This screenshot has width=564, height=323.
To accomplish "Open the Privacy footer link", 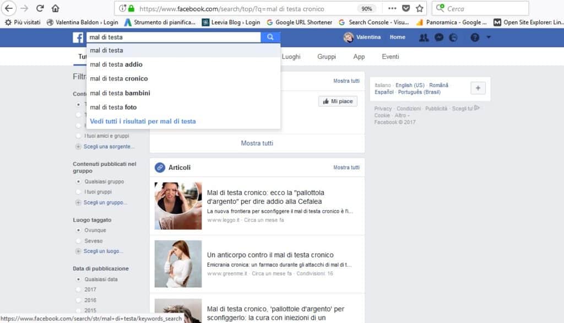I will pyautogui.click(x=383, y=109).
